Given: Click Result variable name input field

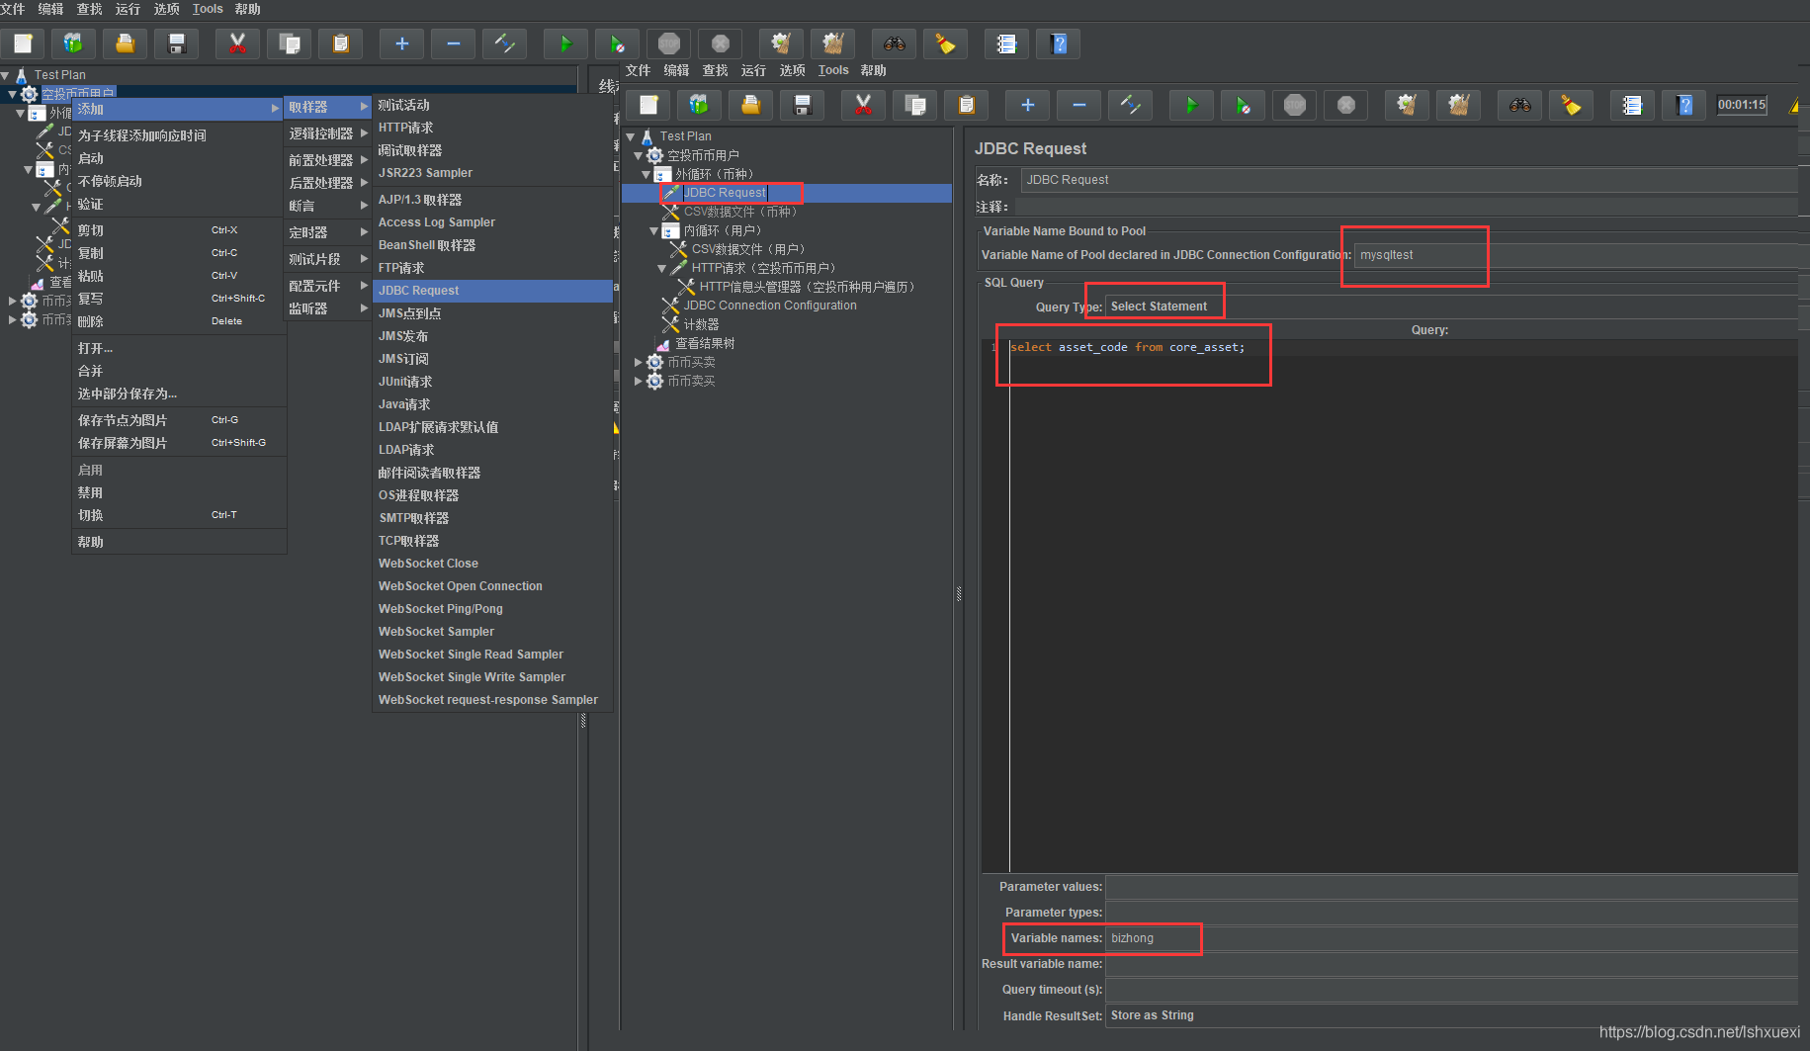Looking at the screenshot, I should point(1451,964).
